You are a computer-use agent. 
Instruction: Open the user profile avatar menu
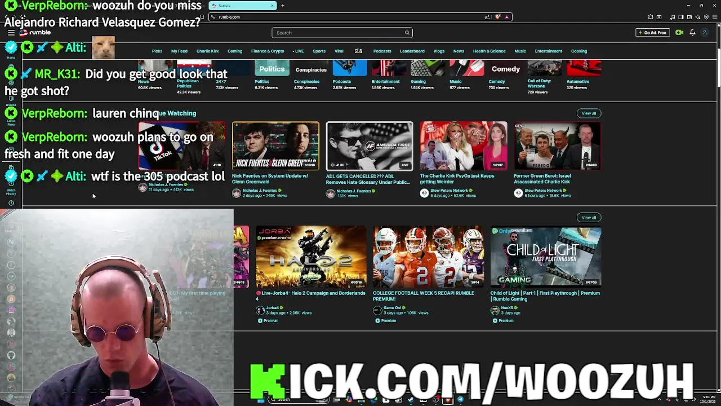pyautogui.click(x=704, y=33)
